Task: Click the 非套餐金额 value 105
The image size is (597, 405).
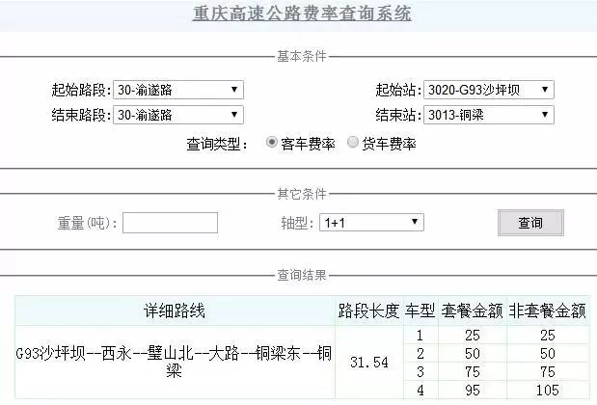Action: [x=548, y=391]
